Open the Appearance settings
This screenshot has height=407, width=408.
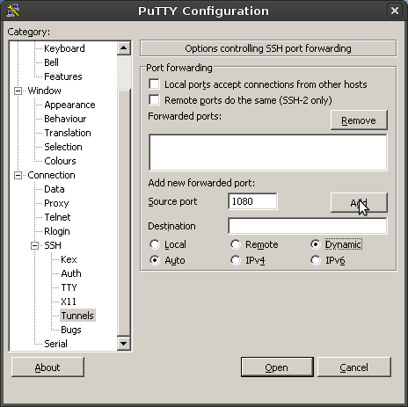coord(69,105)
